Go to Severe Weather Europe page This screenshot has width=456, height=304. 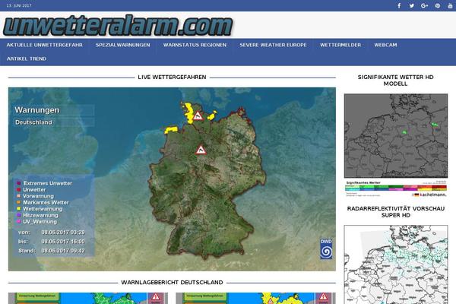[273, 45]
